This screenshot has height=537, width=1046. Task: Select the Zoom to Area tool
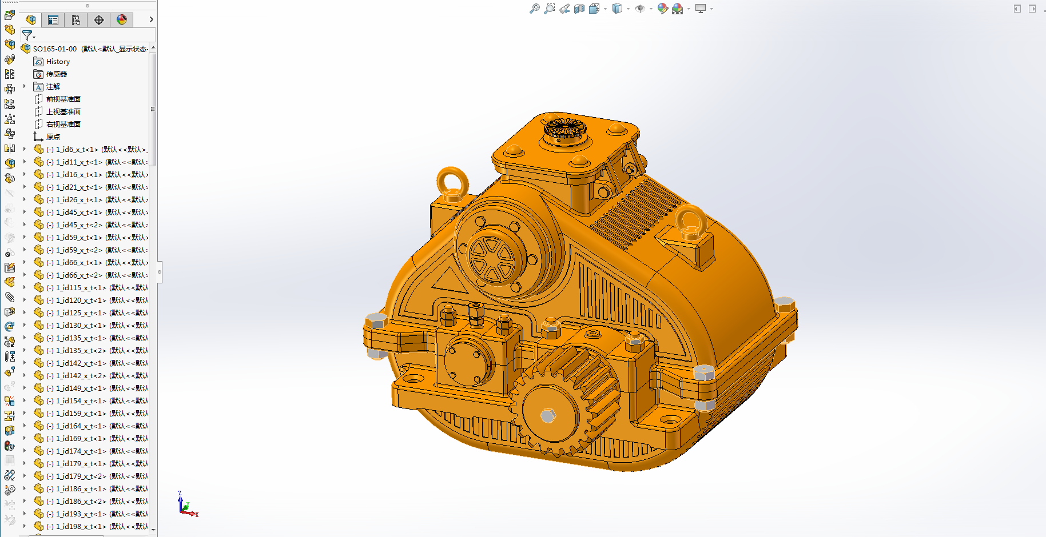pyautogui.click(x=550, y=9)
